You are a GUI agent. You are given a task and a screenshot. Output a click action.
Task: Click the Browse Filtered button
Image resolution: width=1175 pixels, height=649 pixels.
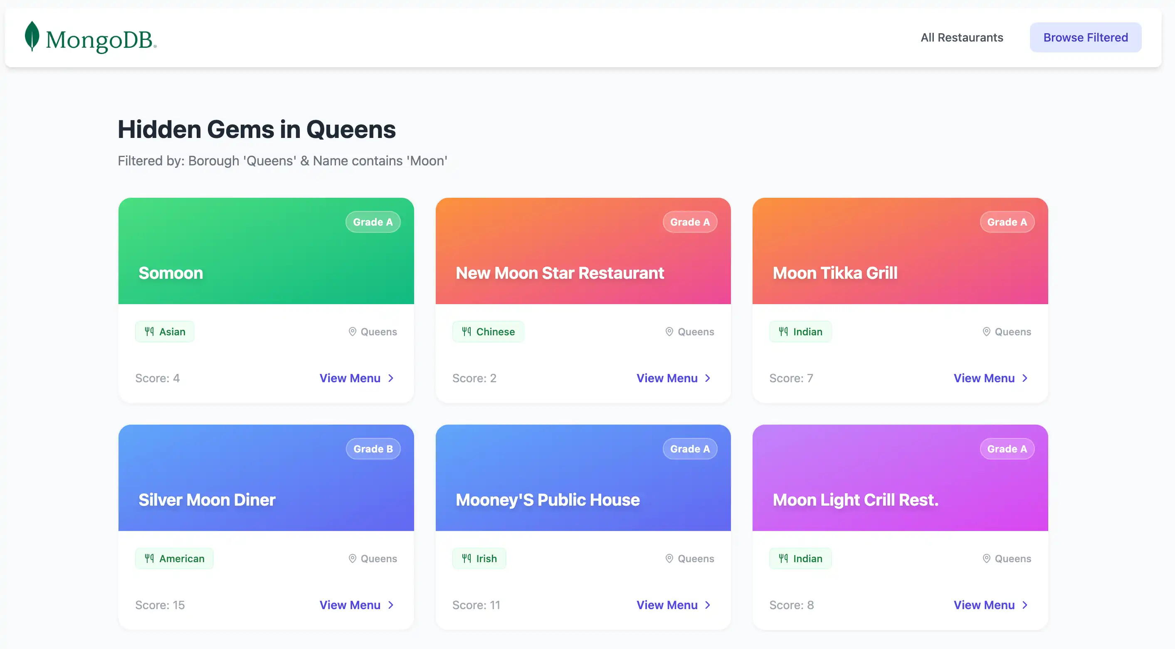point(1085,37)
